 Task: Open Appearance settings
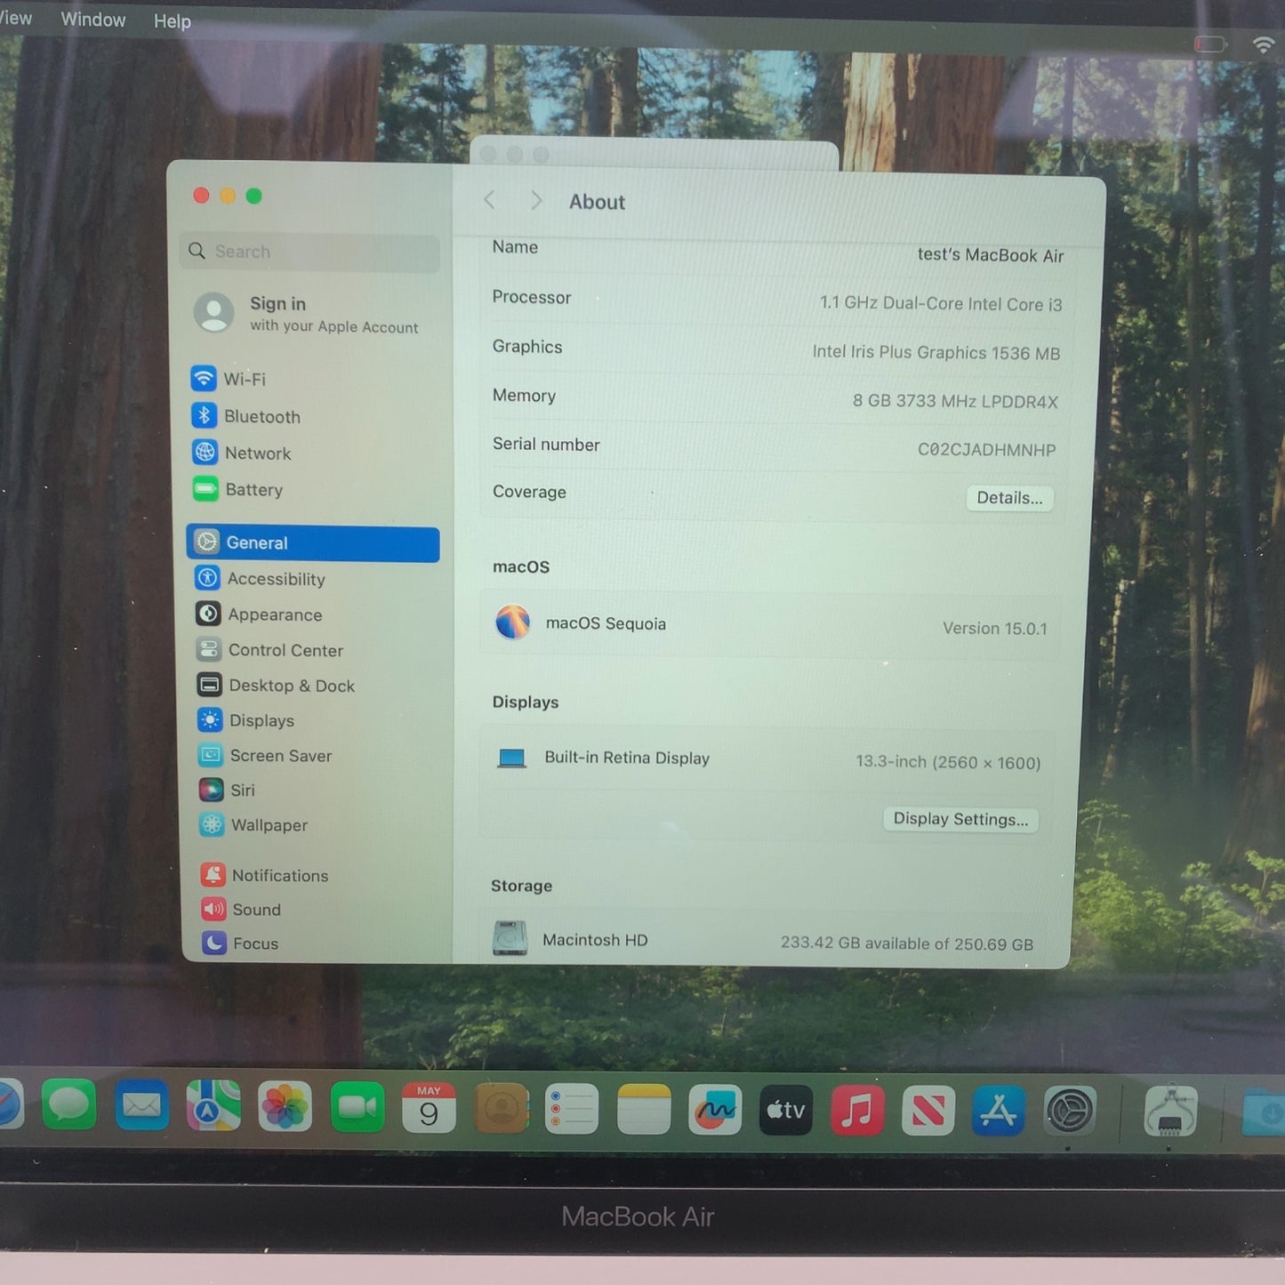point(259,614)
